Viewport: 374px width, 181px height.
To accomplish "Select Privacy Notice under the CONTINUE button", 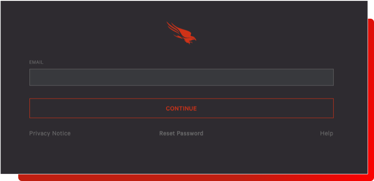I will 50,133.
